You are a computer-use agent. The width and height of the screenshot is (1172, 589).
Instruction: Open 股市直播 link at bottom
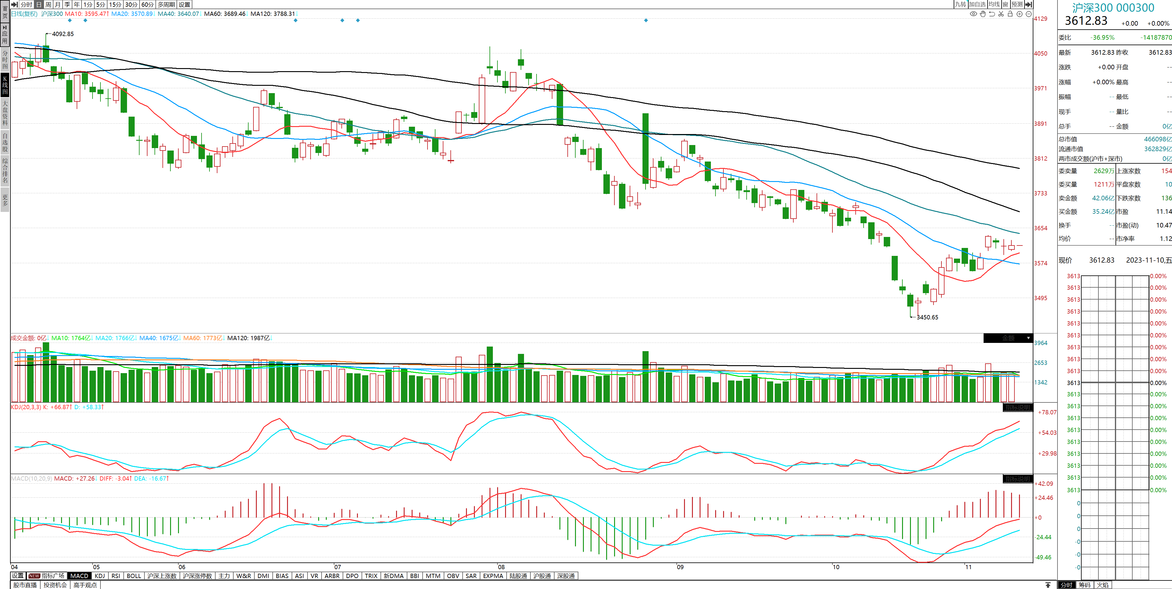click(25, 585)
